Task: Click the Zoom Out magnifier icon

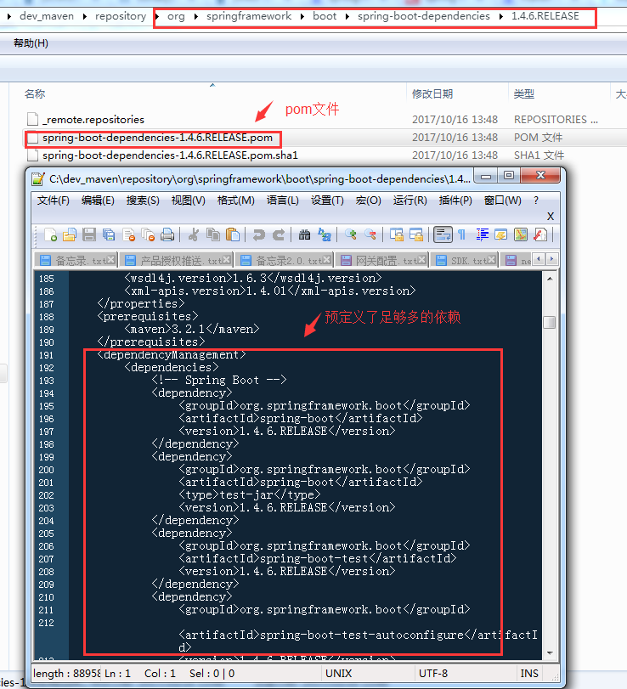Action: click(370, 235)
